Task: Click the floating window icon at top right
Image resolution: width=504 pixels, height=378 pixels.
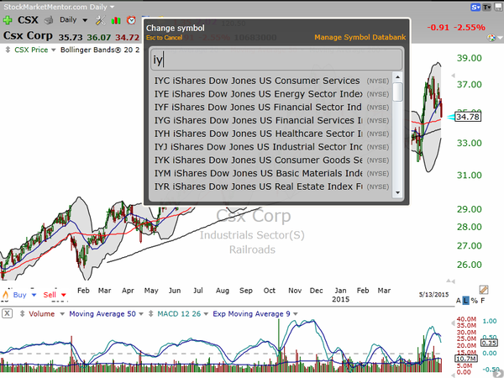Action: click(x=498, y=7)
